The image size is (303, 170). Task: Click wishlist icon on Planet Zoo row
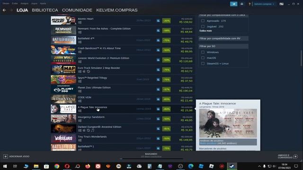point(158,89)
